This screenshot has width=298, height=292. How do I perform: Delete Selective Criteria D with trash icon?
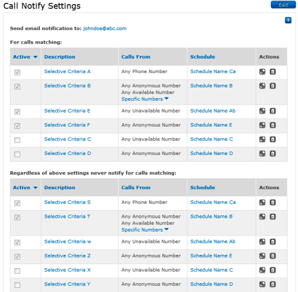tap(272, 153)
